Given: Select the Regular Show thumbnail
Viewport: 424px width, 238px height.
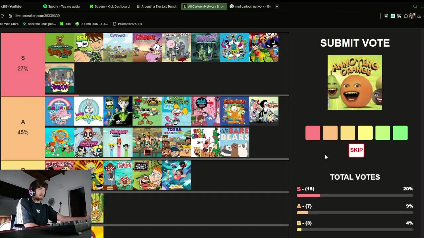Looking at the screenshot, I should click(176, 47).
